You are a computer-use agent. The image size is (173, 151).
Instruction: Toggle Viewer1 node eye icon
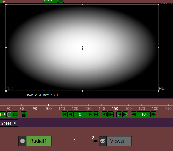[x=103, y=141]
